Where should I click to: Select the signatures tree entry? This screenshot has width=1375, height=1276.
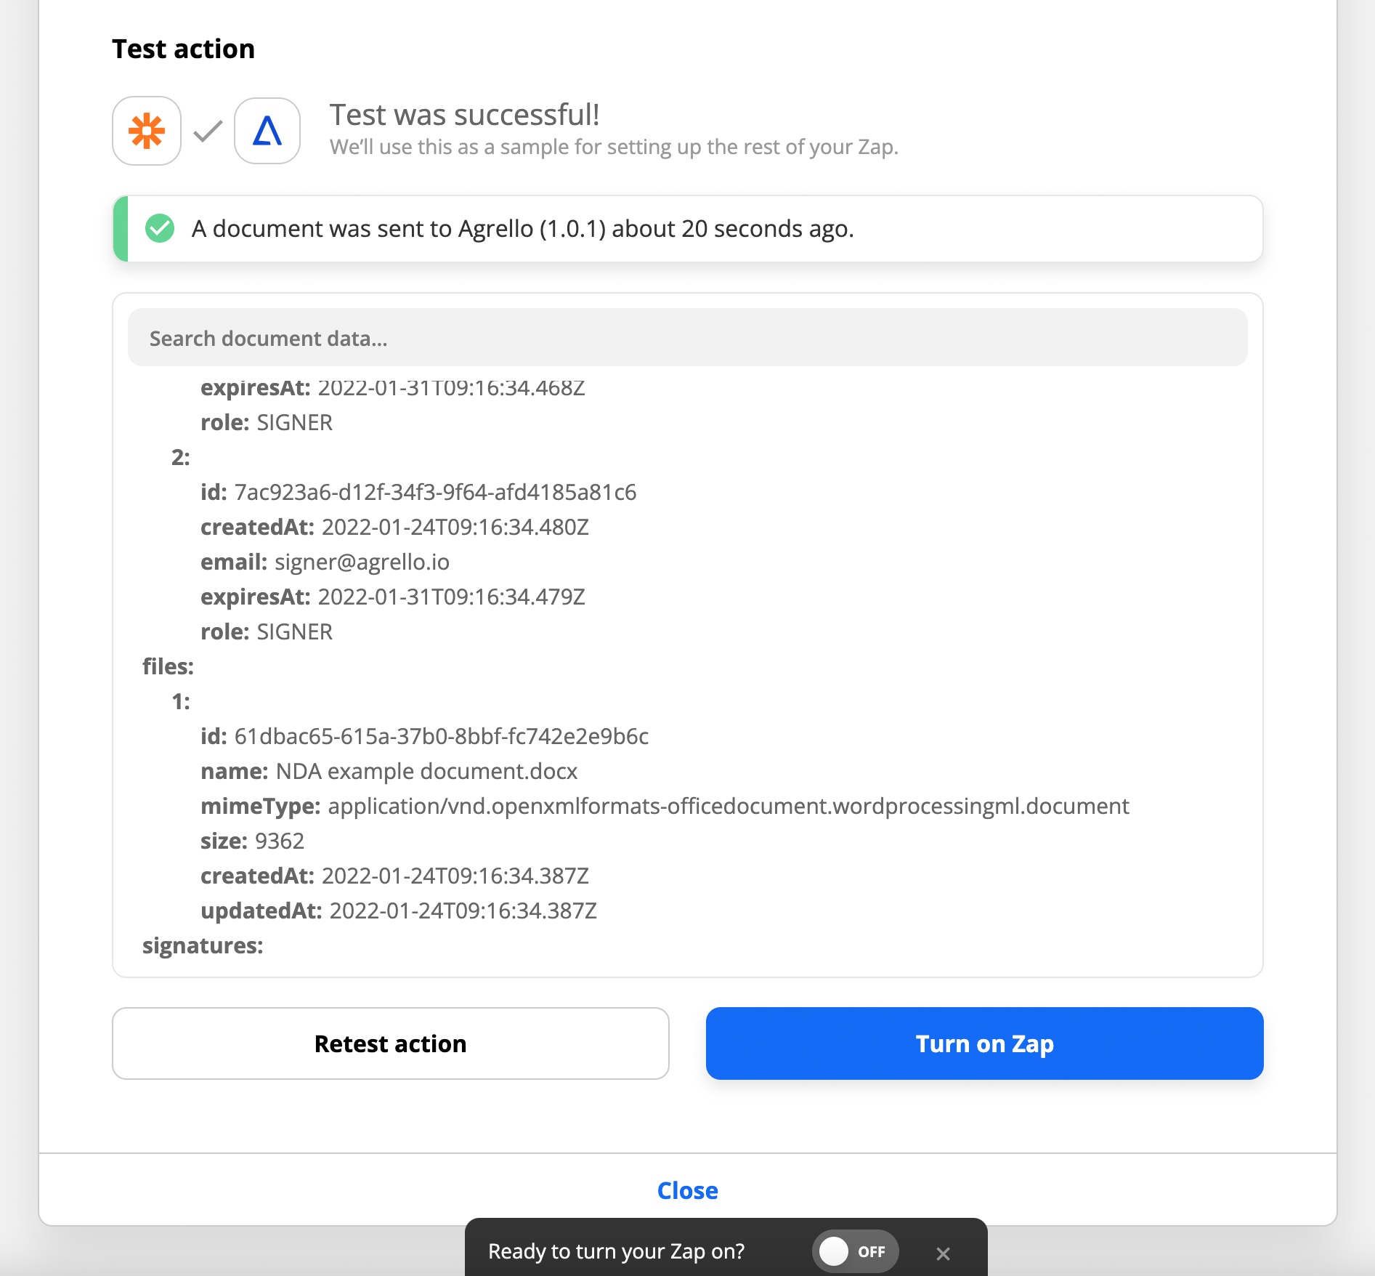203,945
